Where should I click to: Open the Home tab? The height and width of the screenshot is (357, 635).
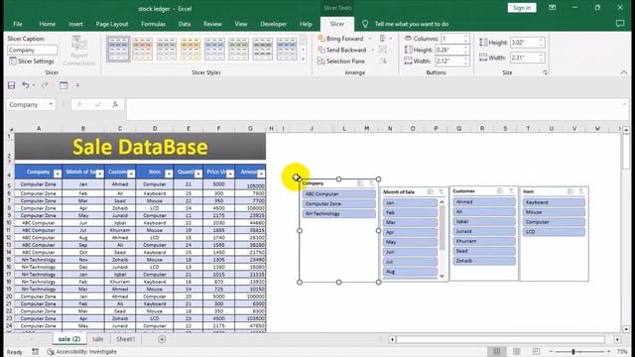click(47, 24)
